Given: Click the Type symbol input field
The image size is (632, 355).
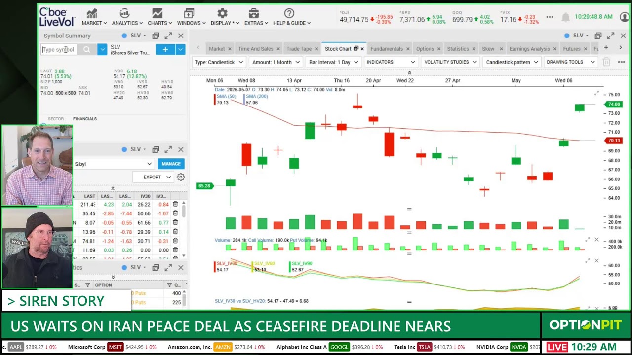Looking at the screenshot, I should click(x=59, y=49).
